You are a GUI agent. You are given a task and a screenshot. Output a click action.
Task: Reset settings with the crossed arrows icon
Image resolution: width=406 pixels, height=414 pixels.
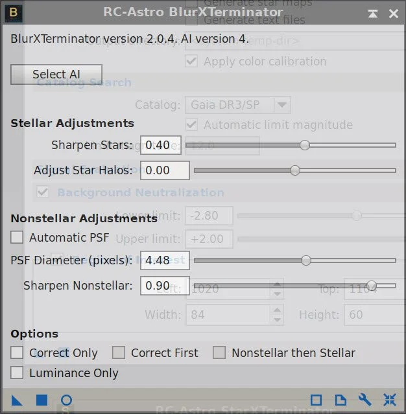(390, 400)
